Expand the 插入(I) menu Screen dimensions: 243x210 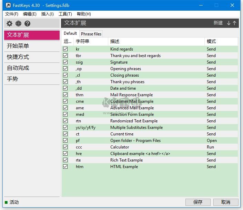47,14
